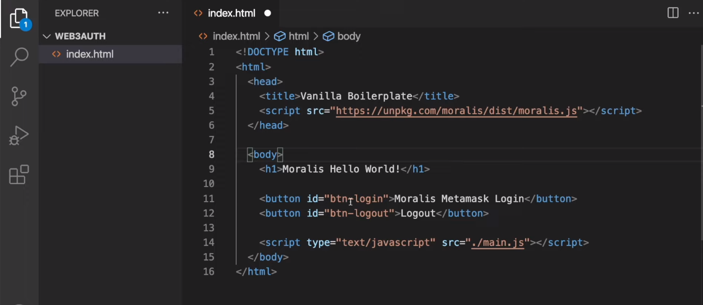Click the unsaved dot on index.html tab
The height and width of the screenshot is (305, 703).
(268, 13)
